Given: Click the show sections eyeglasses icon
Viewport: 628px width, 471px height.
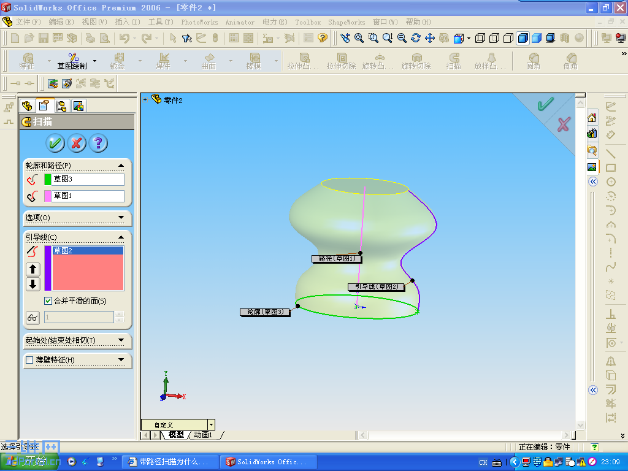Looking at the screenshot, I should click(33, 318).
